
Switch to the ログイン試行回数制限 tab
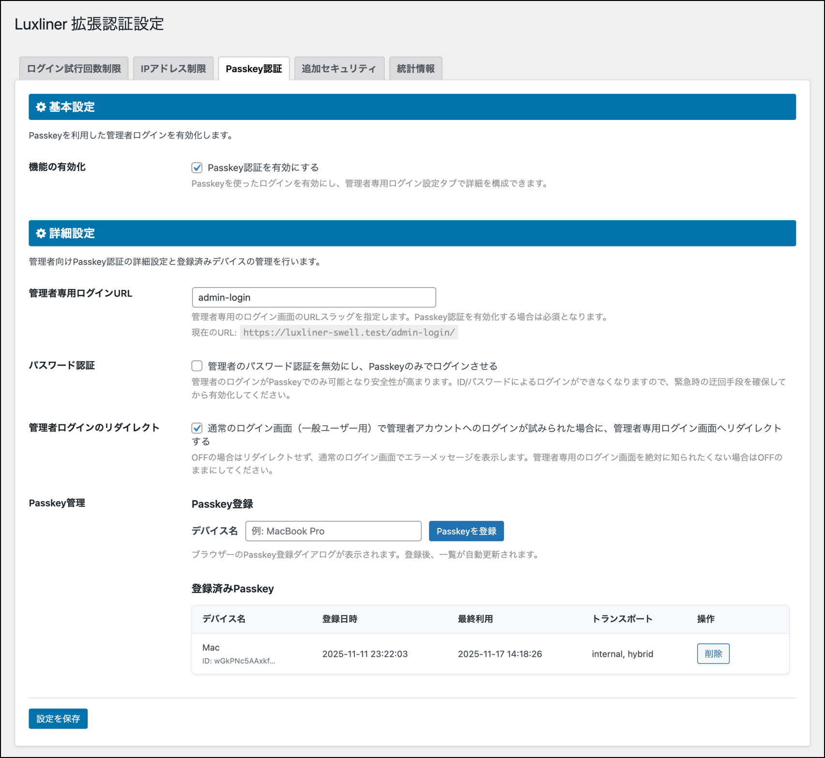coord(74,69)
